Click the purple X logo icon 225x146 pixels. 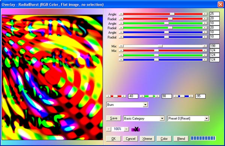point(136,129)
